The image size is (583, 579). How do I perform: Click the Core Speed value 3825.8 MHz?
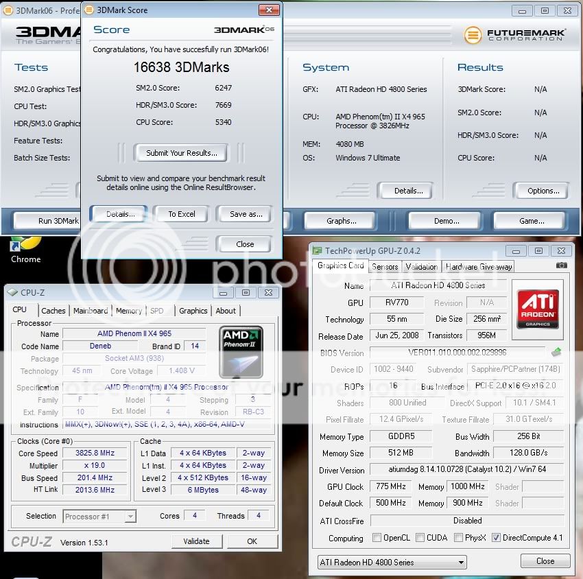tap(95, 453)
